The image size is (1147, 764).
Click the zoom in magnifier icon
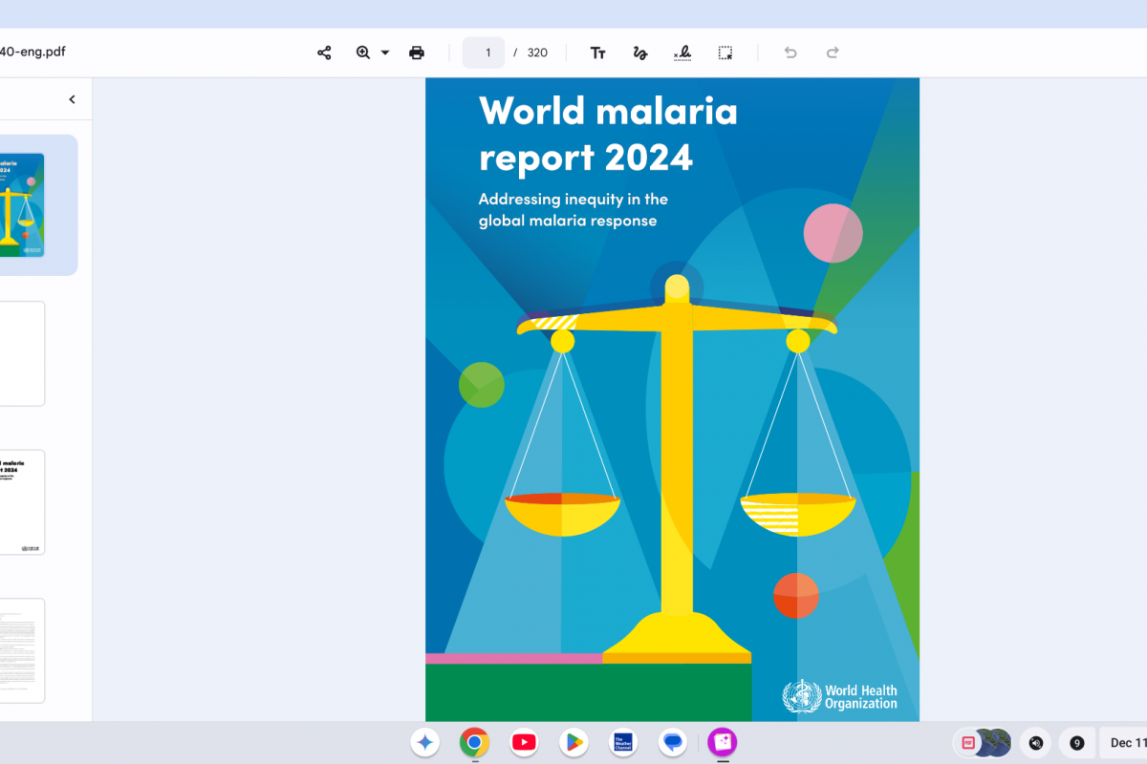tap(363, 53)
